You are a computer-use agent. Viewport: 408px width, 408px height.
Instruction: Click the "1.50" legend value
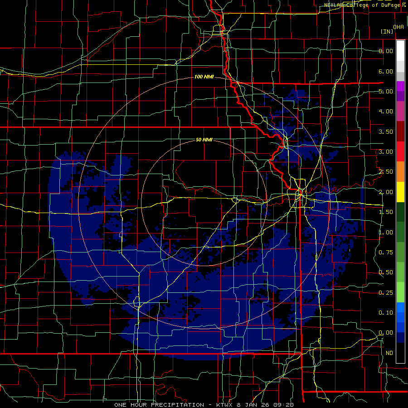[386, 212]
